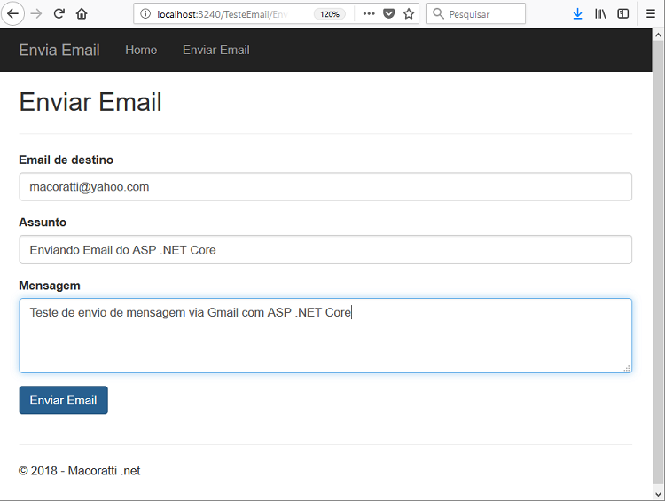
Task: Submit form with Enviar Email button
Action: [x=63, y=400]
